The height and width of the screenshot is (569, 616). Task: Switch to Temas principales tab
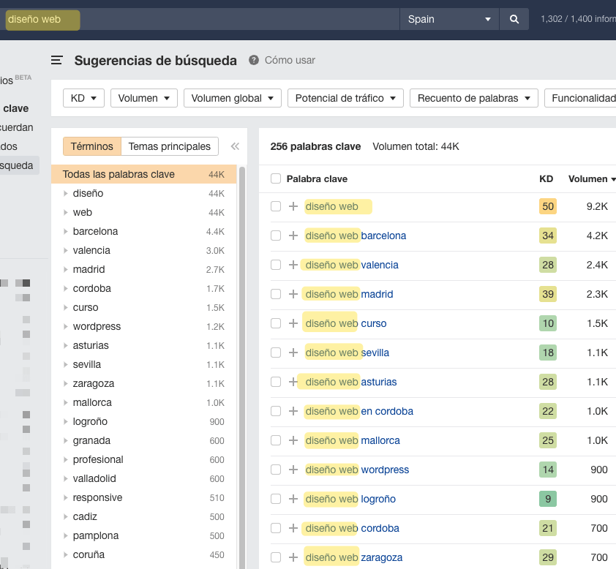[170, 146]
